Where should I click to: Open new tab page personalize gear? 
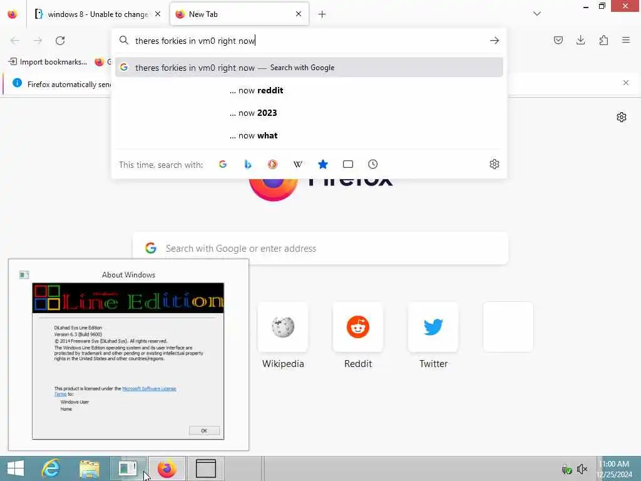622,117
